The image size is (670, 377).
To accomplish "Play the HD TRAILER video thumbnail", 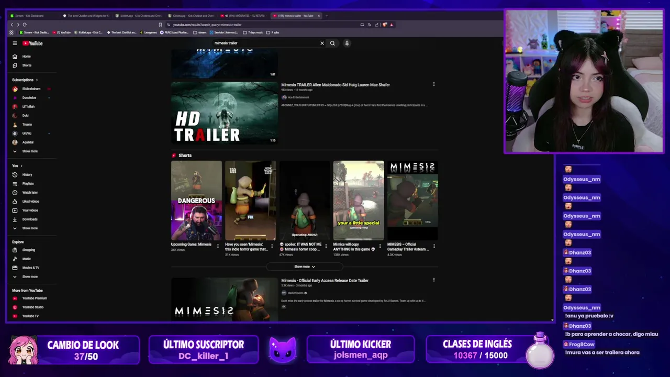I will click(x=225, y=113).
